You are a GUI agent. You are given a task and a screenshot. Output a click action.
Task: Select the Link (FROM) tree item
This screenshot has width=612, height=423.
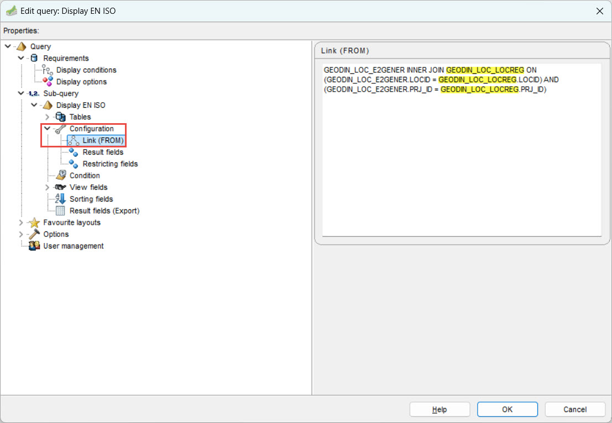click(103, 140)
